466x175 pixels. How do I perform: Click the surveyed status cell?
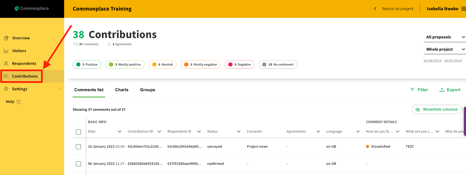tap(215, 146)
